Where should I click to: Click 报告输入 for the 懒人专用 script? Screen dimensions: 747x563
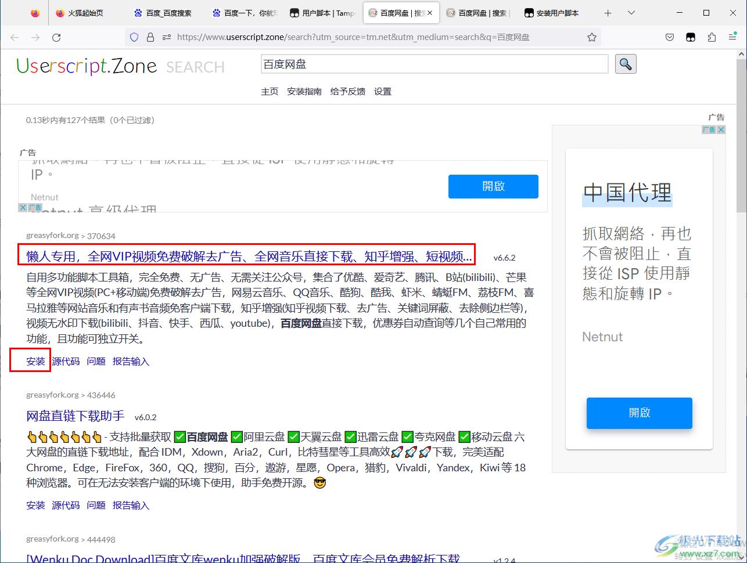point(131,361)
